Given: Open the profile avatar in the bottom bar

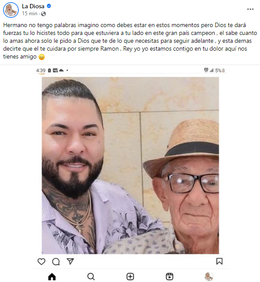Looking at the screenshot, I should tap(209, 277).
